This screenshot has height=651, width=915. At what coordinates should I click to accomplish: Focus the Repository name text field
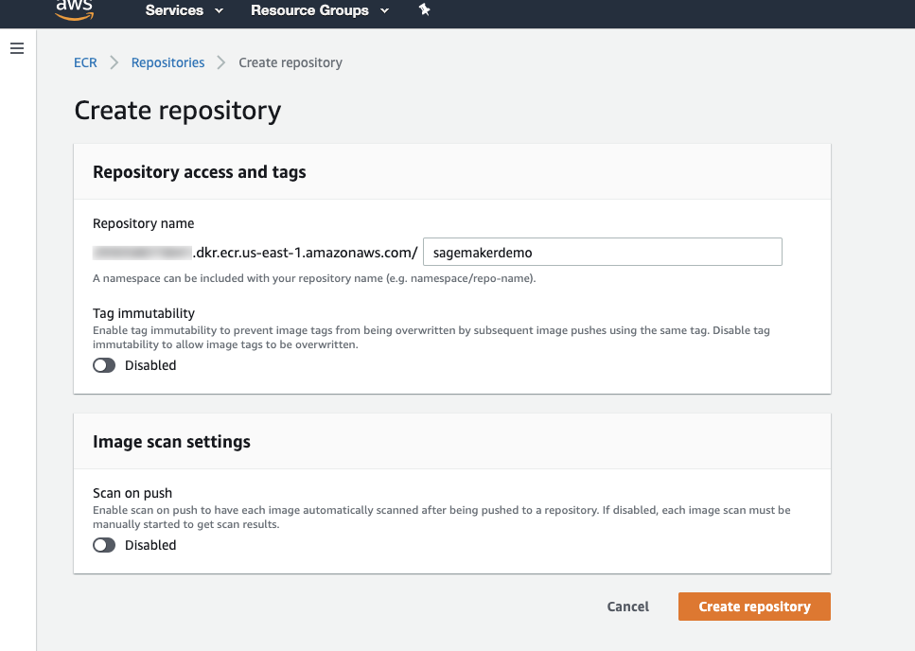tap(602, 252)
